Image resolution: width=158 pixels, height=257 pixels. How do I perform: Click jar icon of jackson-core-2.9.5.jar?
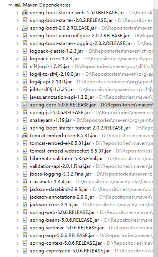click(25, 205)
